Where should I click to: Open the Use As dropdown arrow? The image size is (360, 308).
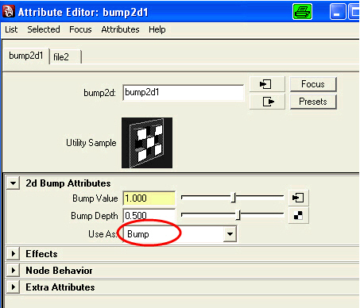point(230,234)
